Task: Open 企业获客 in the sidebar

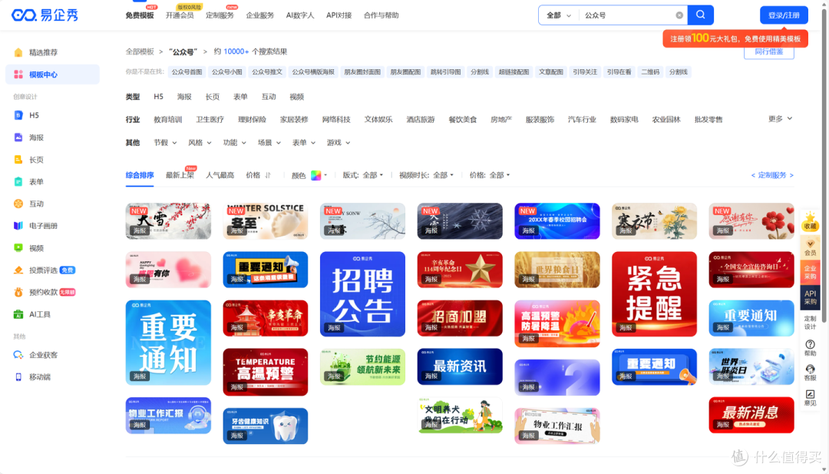Action: [x=43, y=355]
